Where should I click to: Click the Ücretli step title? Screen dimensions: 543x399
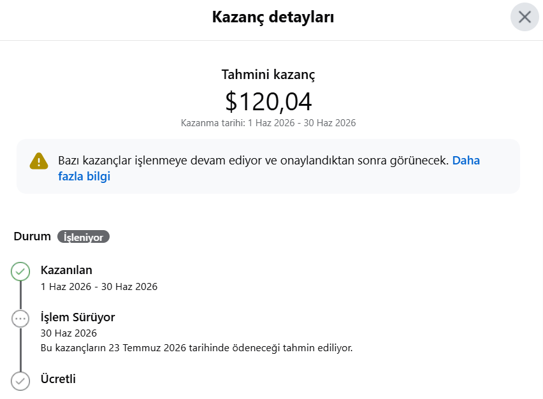click(58, 379)
